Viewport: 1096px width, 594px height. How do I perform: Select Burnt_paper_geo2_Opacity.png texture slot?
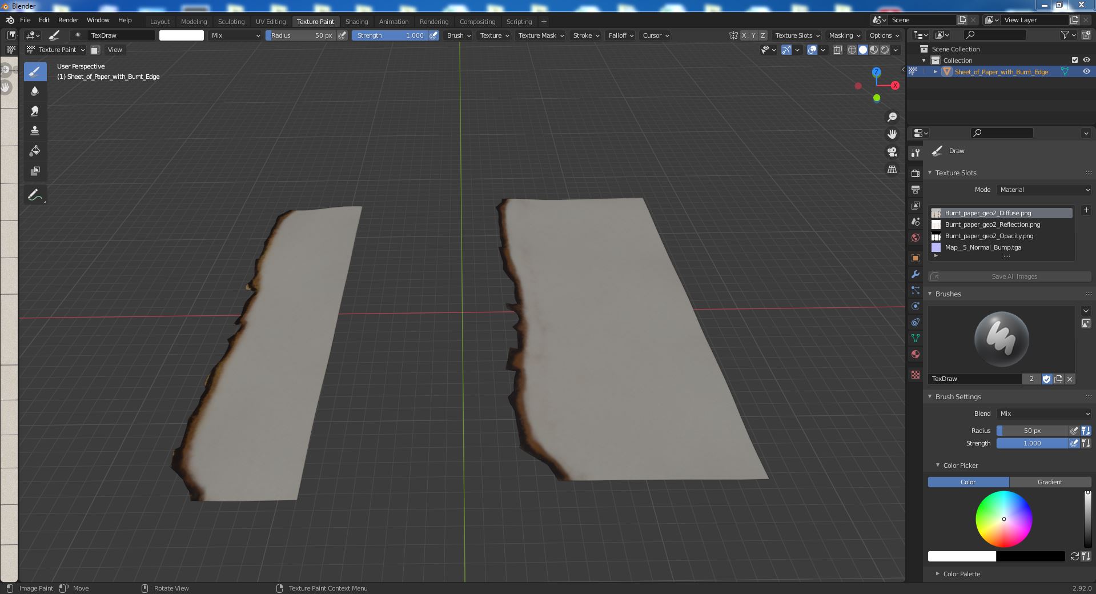tap(1000, 236)
